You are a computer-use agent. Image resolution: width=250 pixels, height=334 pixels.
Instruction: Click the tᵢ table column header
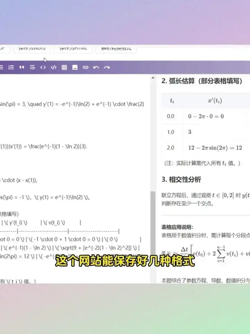click(172, 101)
